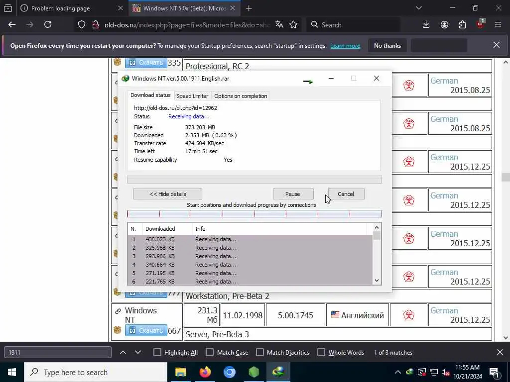Open the Firefox View icon in tab bar
The width and height of the screenshot is (510, 382).
[8, 8]
